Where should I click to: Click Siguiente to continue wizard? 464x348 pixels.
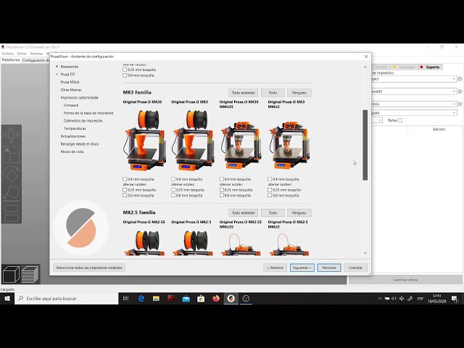point(302,268)
